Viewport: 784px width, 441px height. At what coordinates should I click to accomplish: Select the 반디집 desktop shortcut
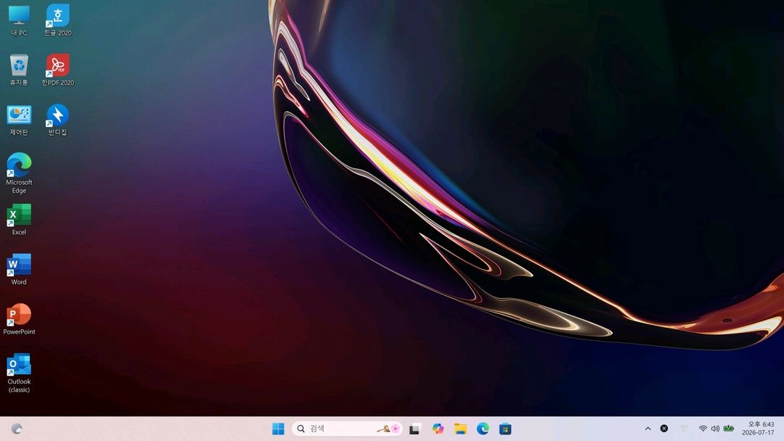57,120
